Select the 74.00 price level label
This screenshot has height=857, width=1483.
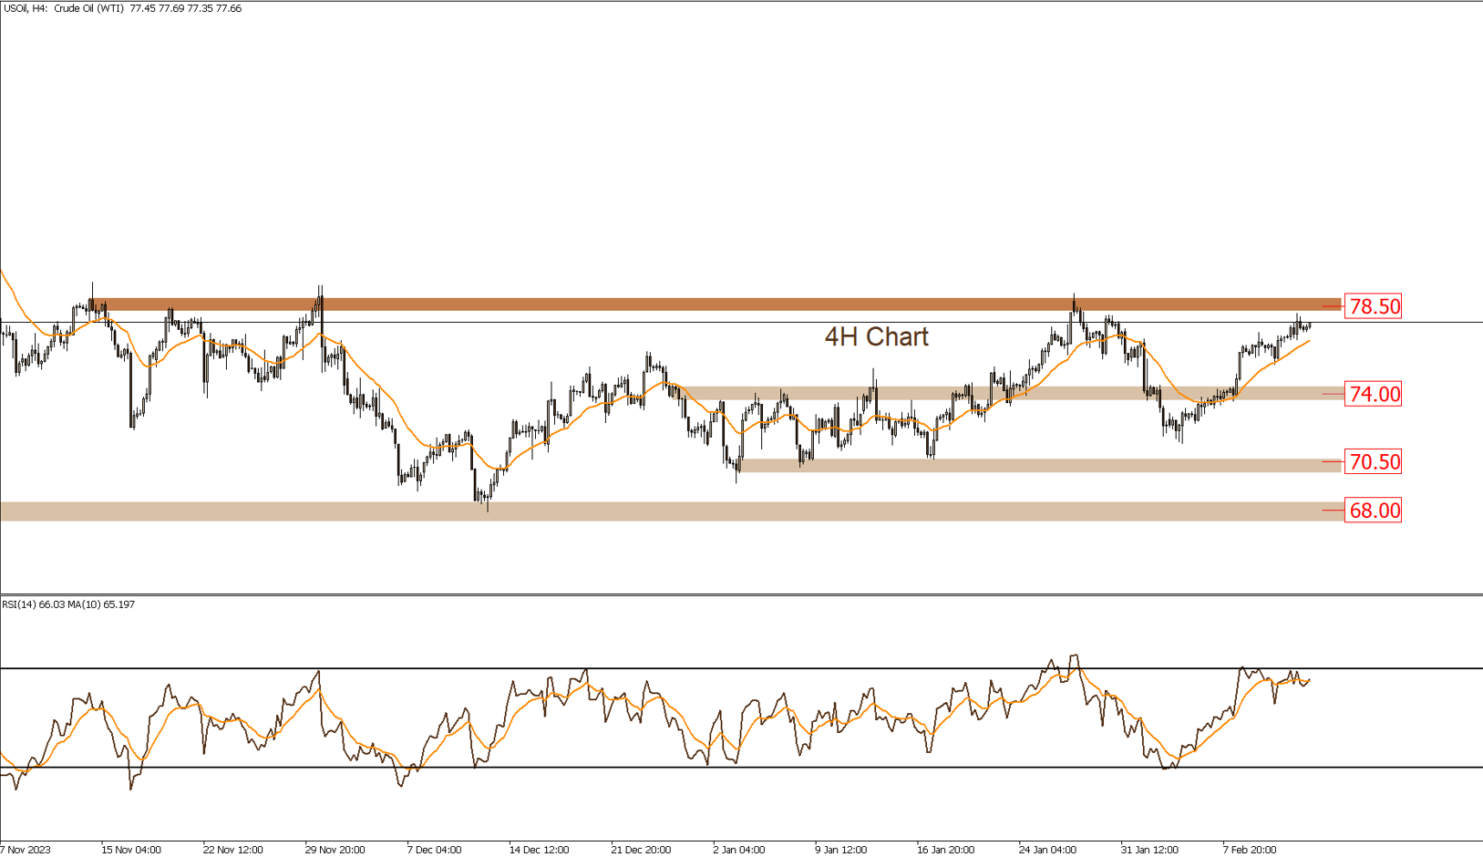[1372, 394]
